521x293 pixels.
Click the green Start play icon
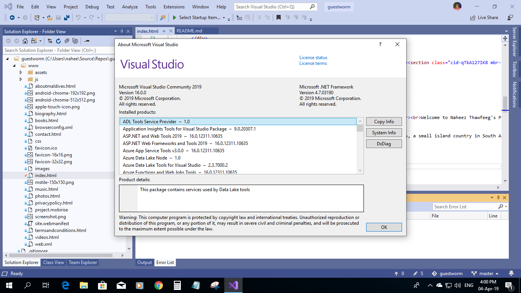pyautogui.click(x=174, y=18)
